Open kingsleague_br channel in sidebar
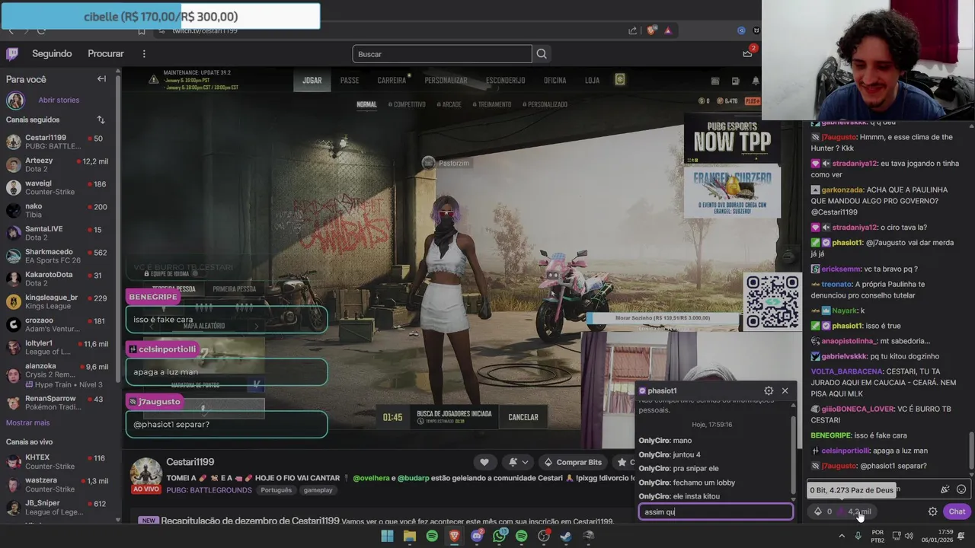Screen dimensions: 975x548 [x=59, y=301]
